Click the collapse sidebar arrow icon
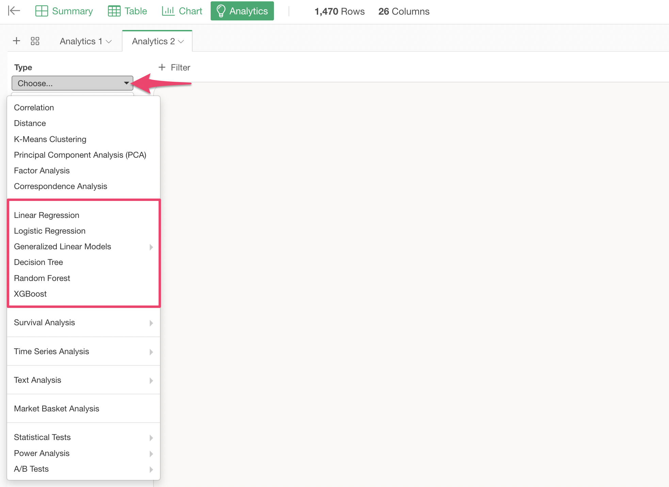The height and width of the screenshot is (487, 669). [14, 11]
